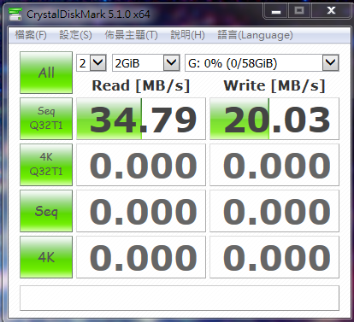354x322 pixels.
Task: Click the Read [MB/s] column header
Action: pos(141,85)
